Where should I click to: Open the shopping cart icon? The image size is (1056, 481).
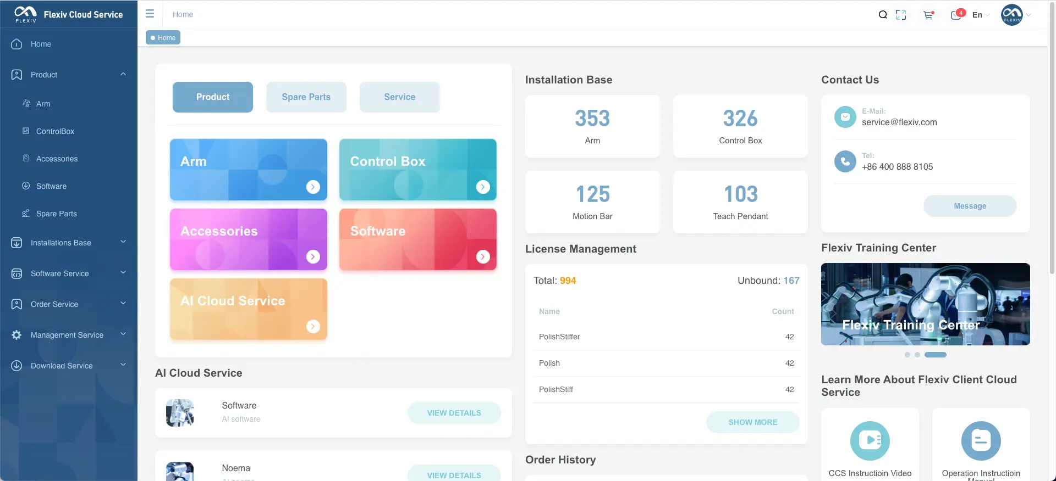(x=928, y=15)
